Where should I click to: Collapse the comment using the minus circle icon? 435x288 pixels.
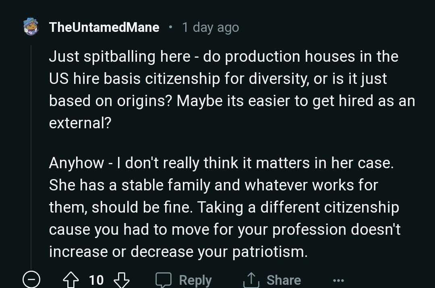coord(31,279)
